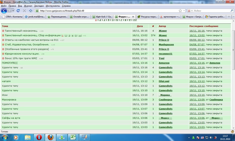This screenshot has width=235, height=141.
Task: Click the forward navigation arrow
Action: [x=9, y=11]
